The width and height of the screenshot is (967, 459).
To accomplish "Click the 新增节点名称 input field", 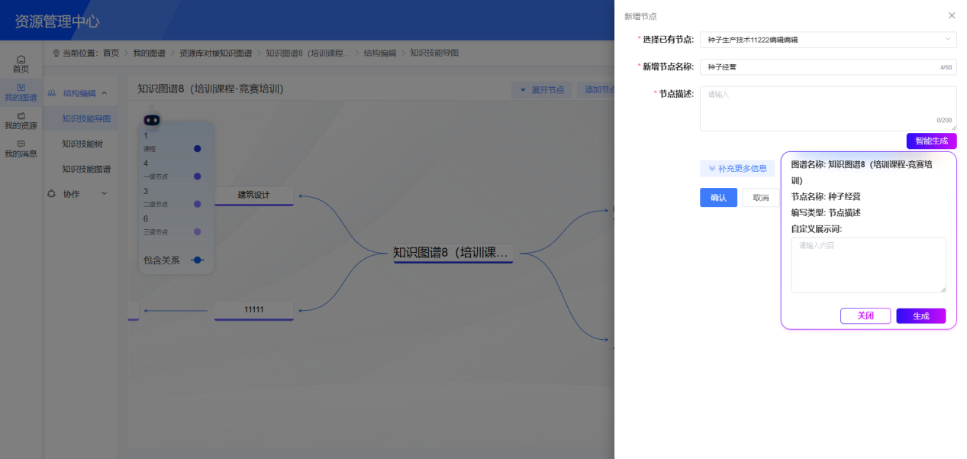I will [828, 67].
